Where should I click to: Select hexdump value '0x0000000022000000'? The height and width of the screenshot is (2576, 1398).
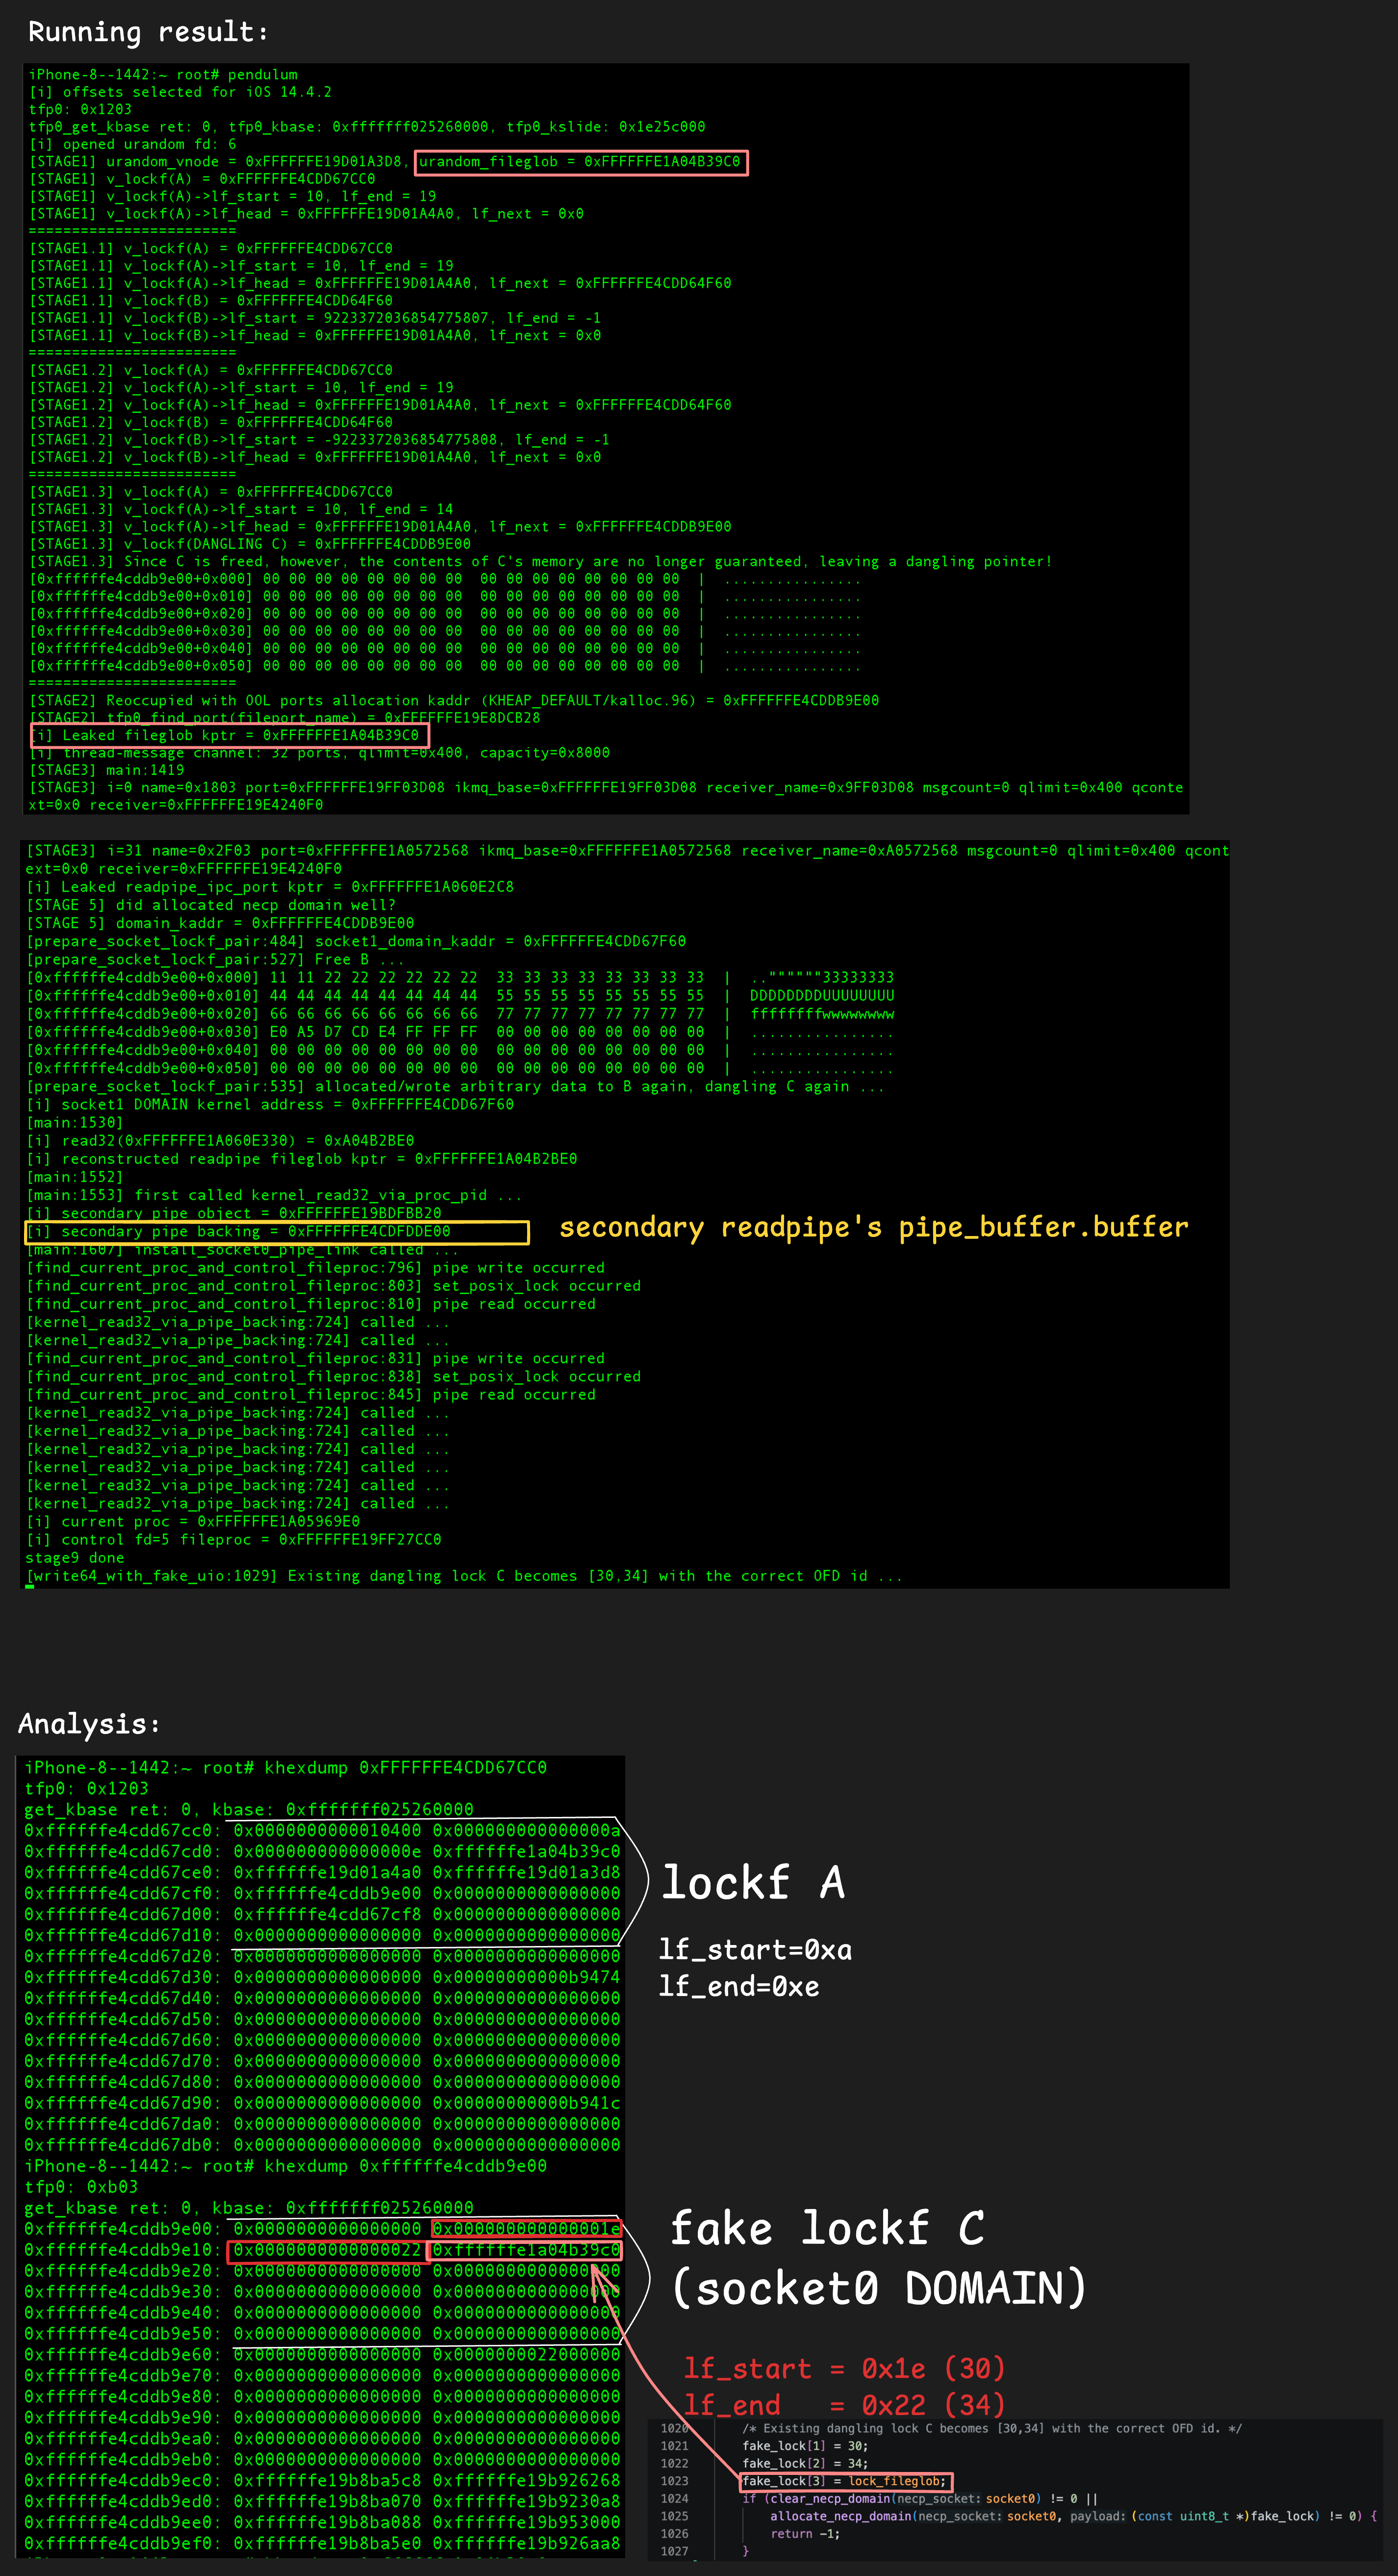[526, 2355]
